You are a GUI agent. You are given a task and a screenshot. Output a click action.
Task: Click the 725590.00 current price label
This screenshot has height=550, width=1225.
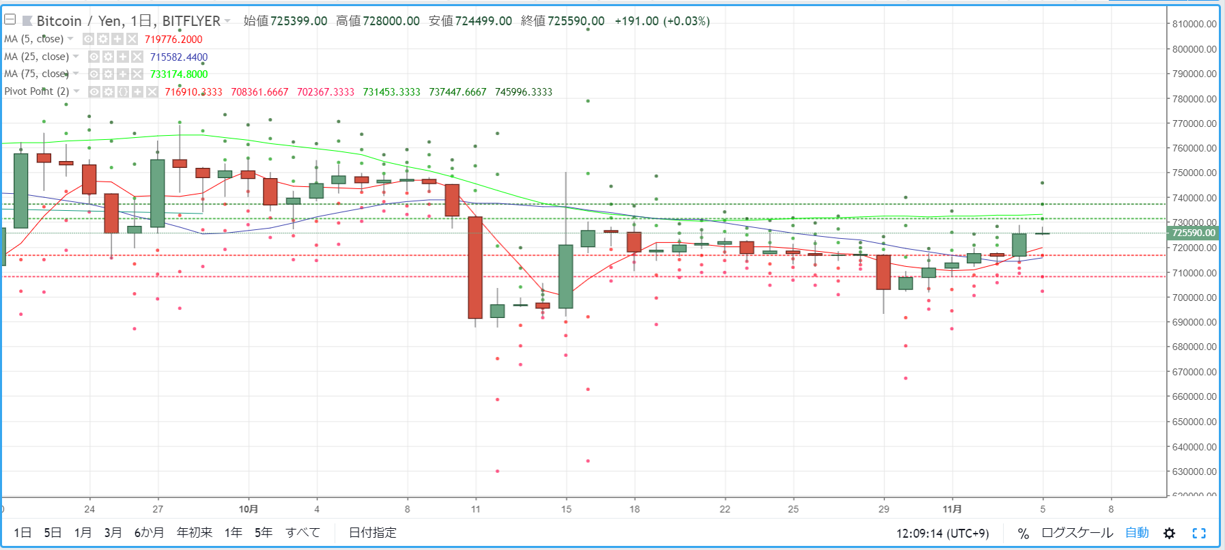click(1194, 233)
